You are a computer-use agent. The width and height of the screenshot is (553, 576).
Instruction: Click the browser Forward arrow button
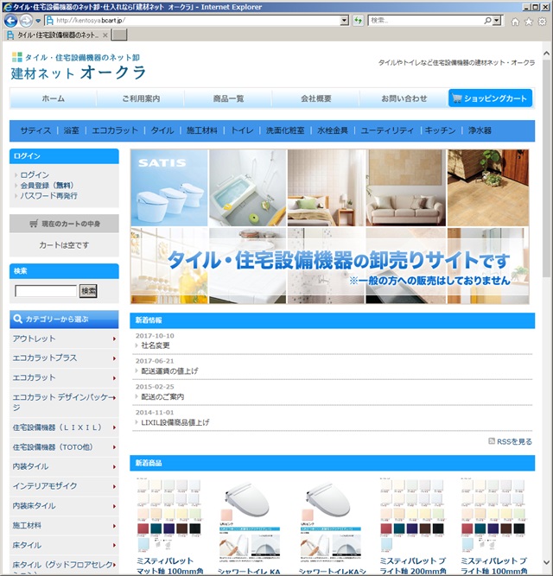coord(26,21)
